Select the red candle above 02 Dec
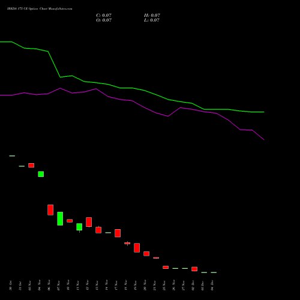300x300 pixels. [x=194, y=269]
